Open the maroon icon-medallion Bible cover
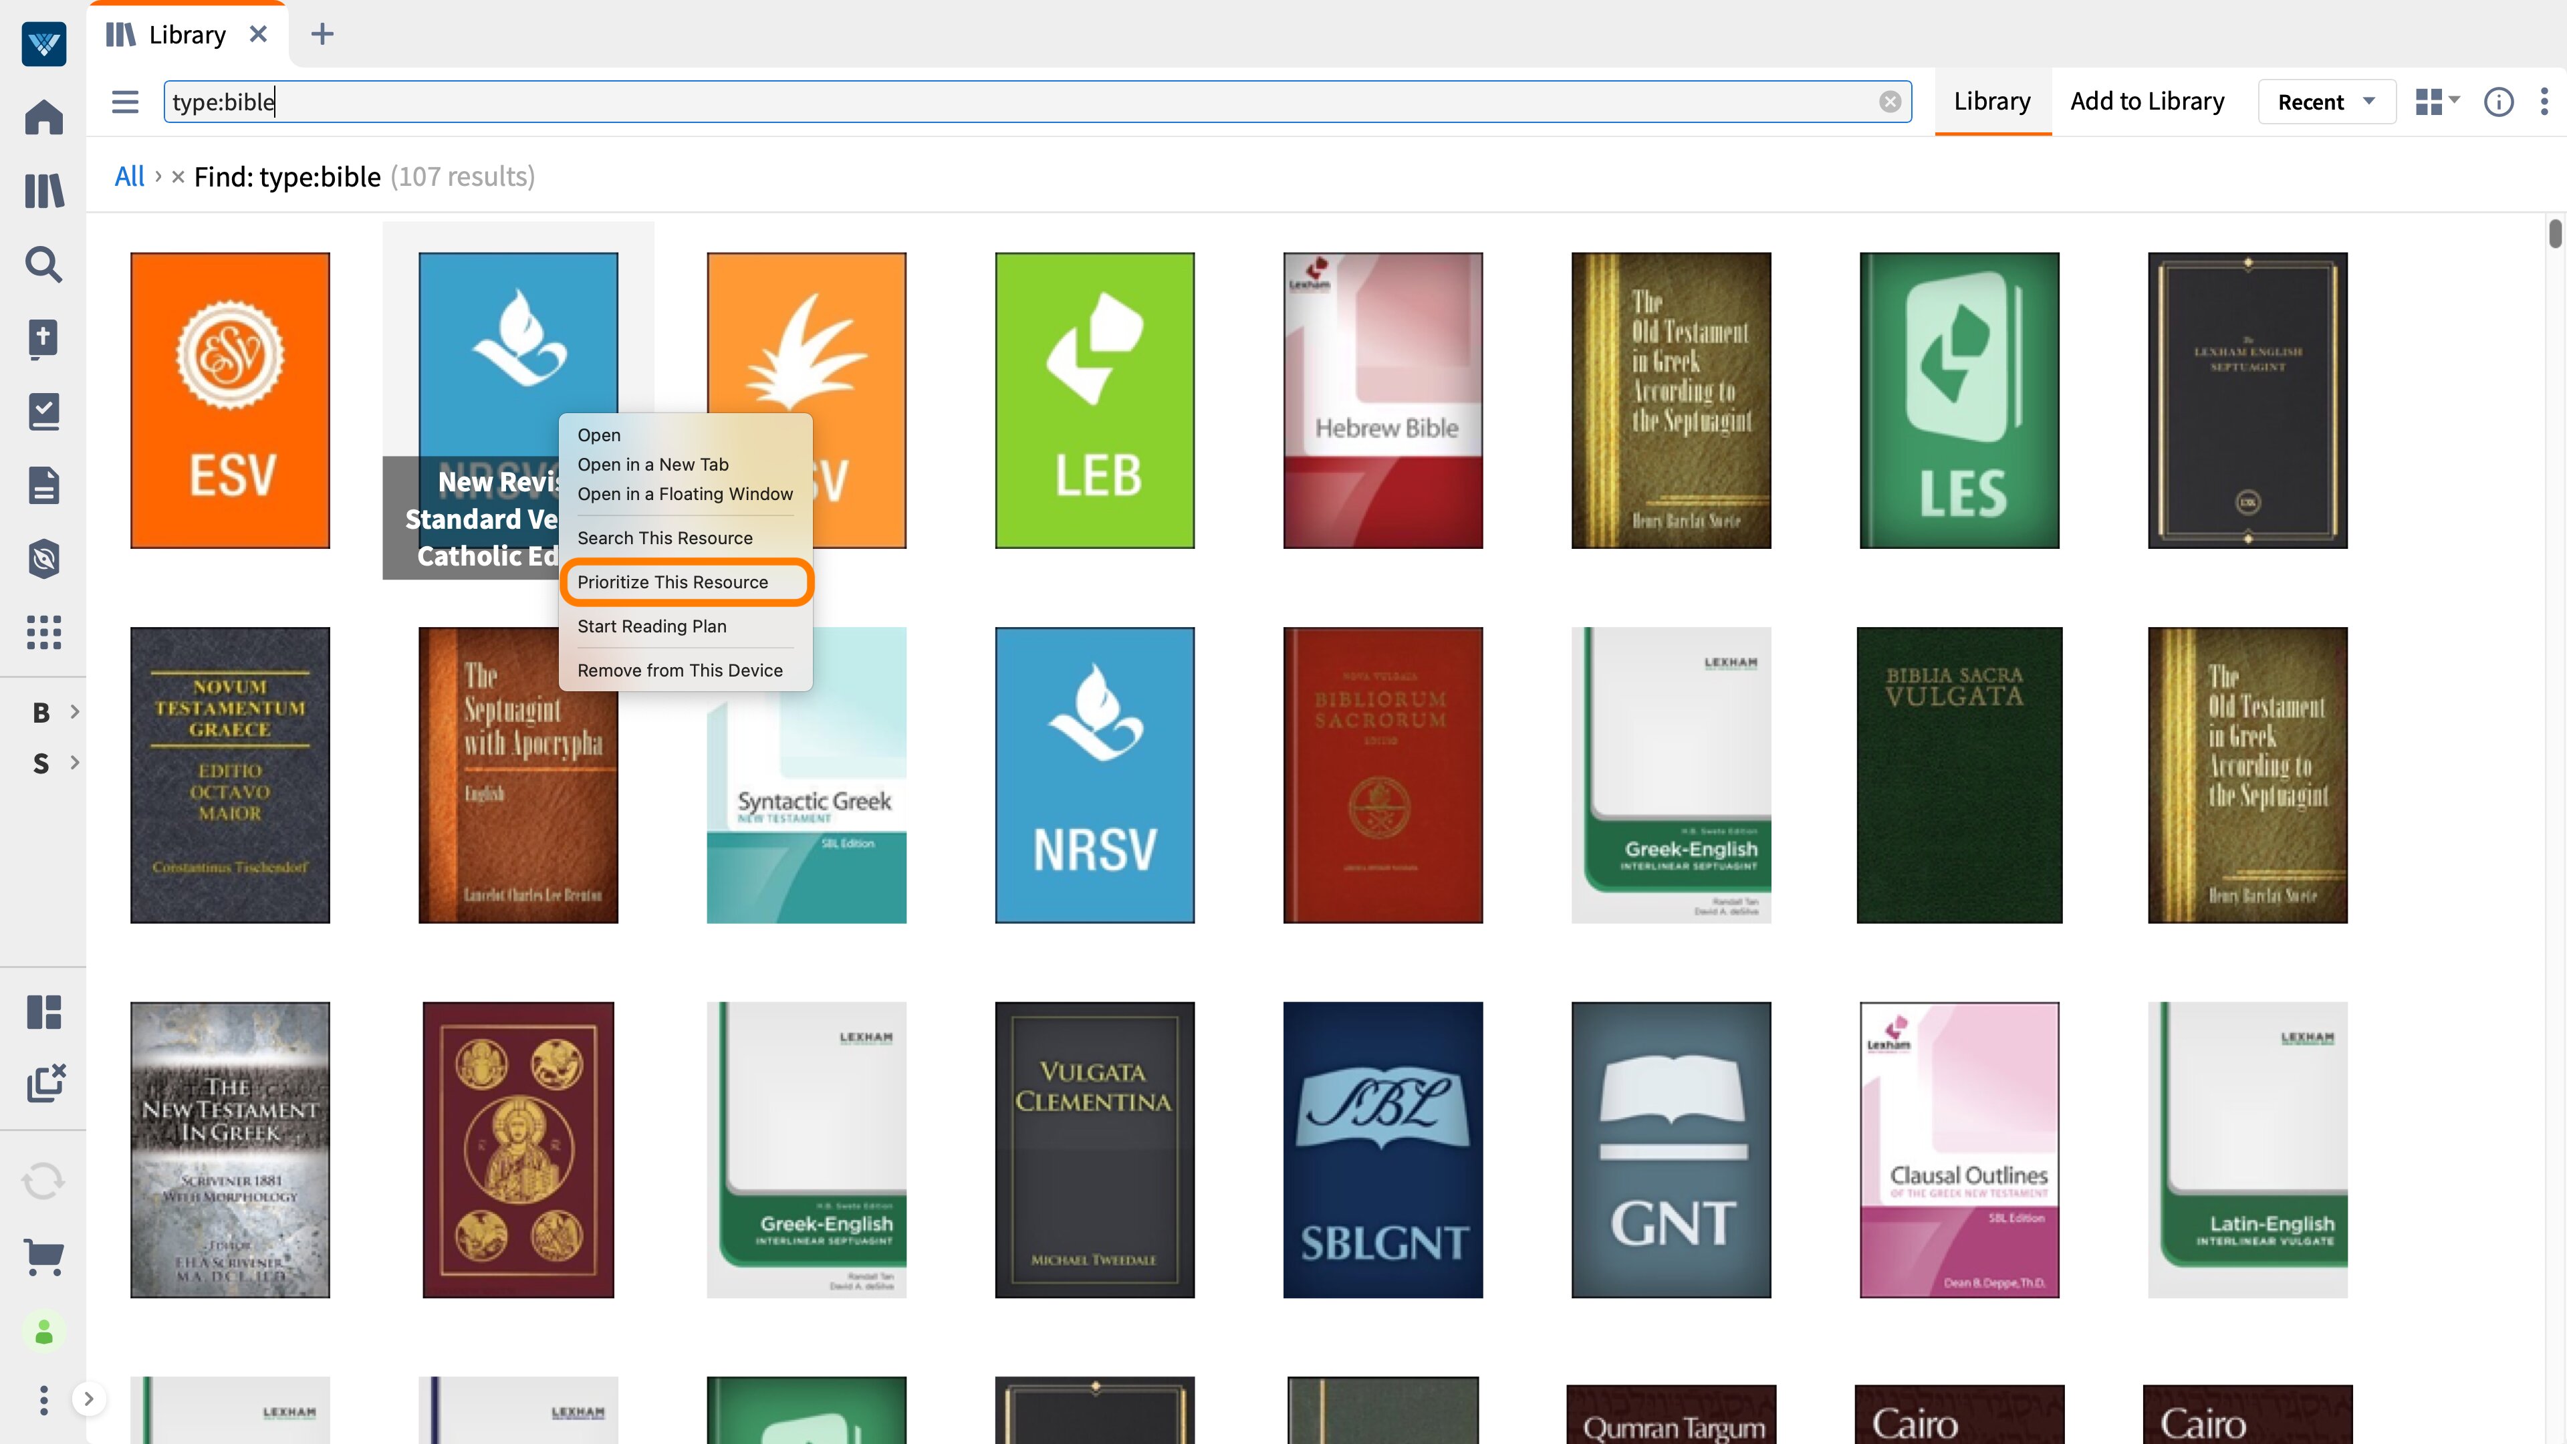The height and width of the screenshot is (1444, 2567). point(518,1150)
